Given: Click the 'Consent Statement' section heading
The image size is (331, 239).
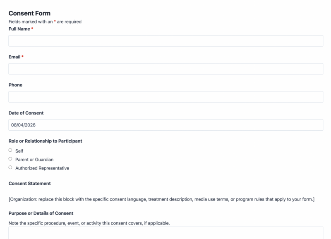Looking at the screenshot, I should click(29, 184).
